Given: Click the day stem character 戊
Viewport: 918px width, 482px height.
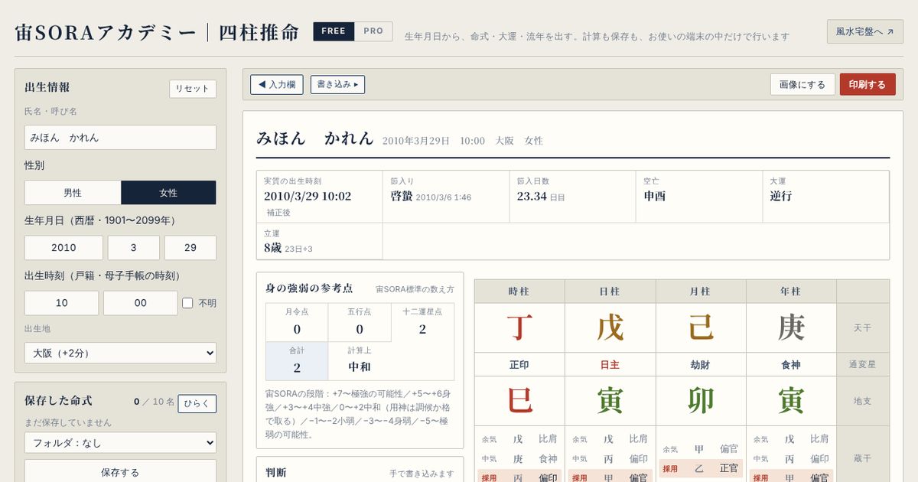Looking at the screenshot, I should [610, 327].
